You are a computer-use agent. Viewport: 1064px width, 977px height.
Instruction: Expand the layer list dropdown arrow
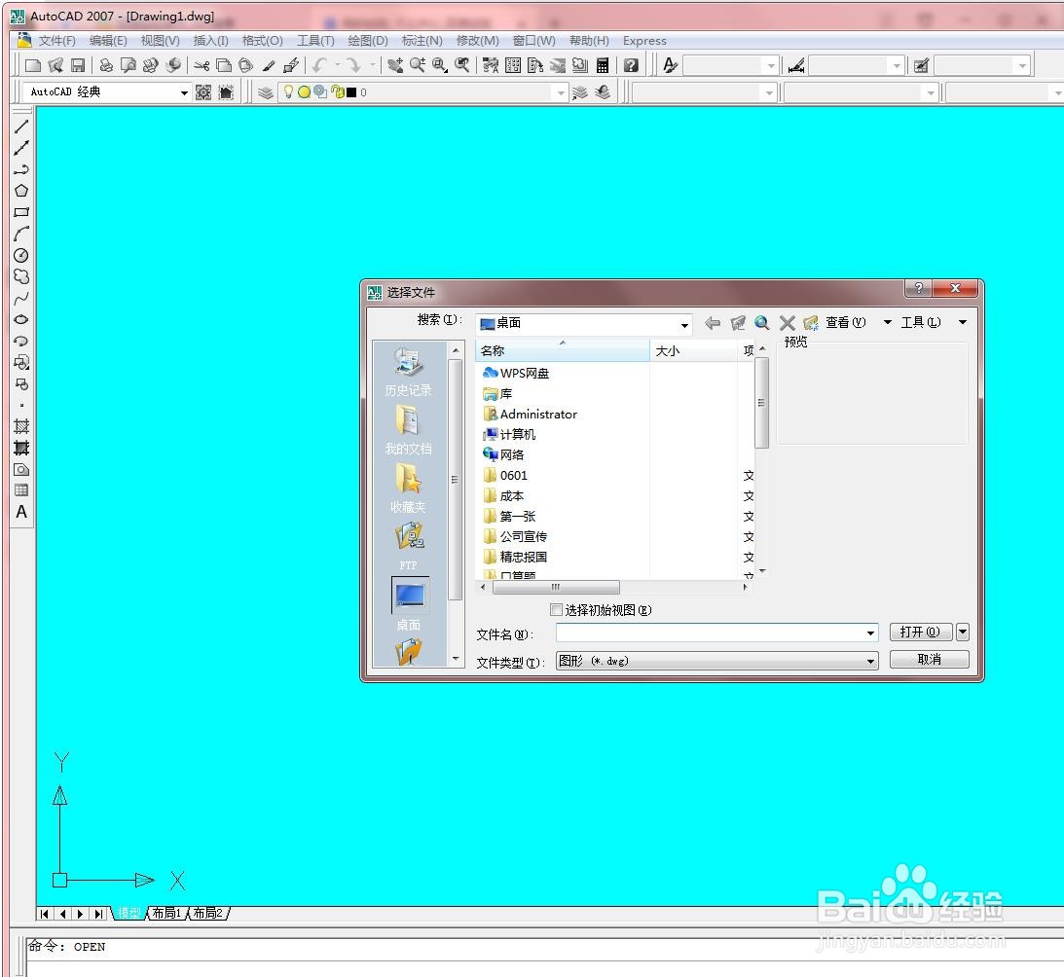pyautogui.click(x=561, y=92)
